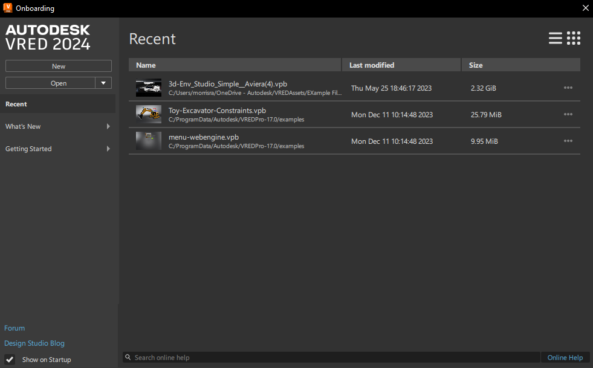The image size is (593, 368).
Task: Sort by the Name column header
Action: [235, 65]
